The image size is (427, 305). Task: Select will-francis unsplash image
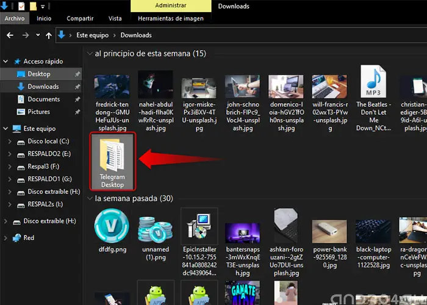[x=330, y=103]
